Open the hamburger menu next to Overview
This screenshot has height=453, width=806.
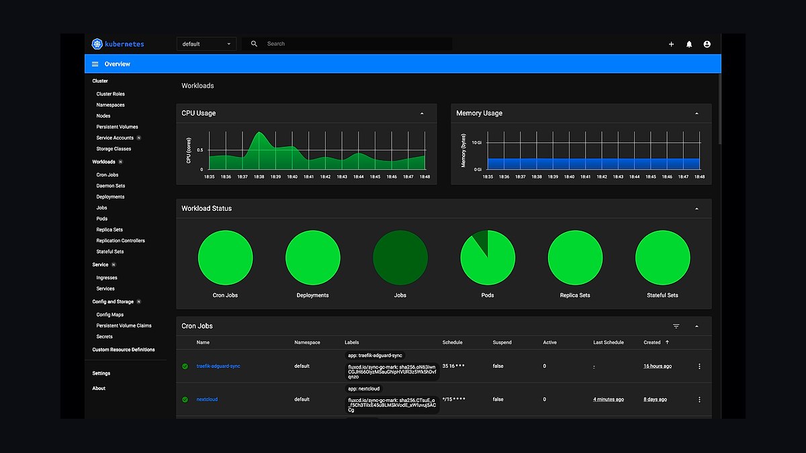pos(95,64)
